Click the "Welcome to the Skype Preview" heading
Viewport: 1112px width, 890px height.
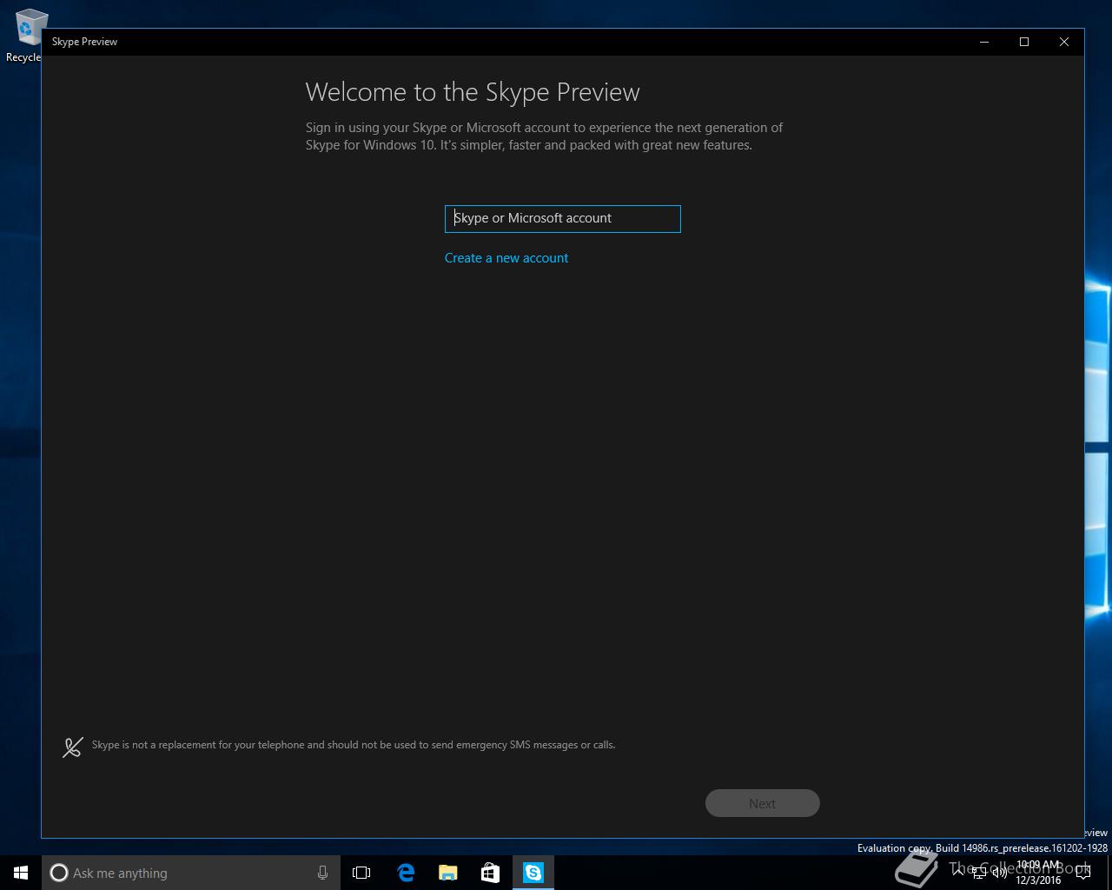pyautogui.click(x=473, y=92)
